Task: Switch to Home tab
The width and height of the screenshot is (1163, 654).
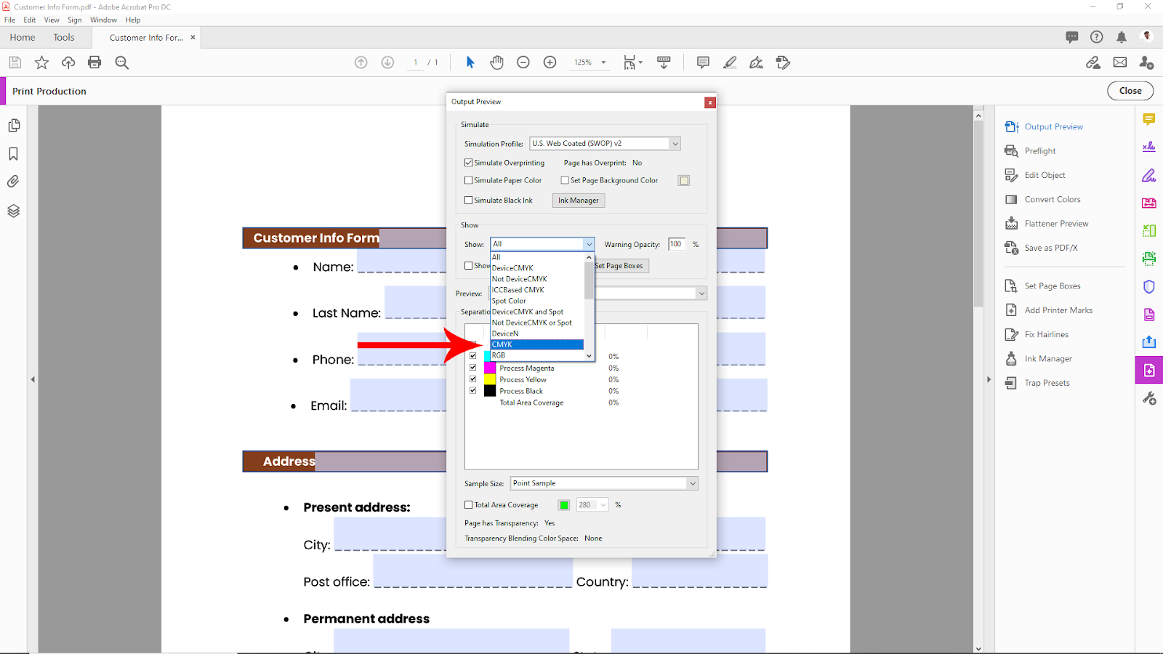Action: (23, 37)
